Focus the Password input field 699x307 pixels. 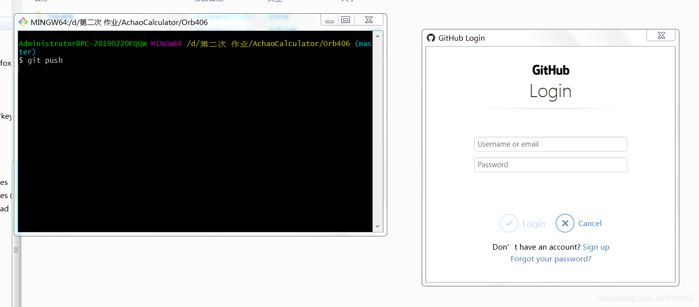[550, 165]
